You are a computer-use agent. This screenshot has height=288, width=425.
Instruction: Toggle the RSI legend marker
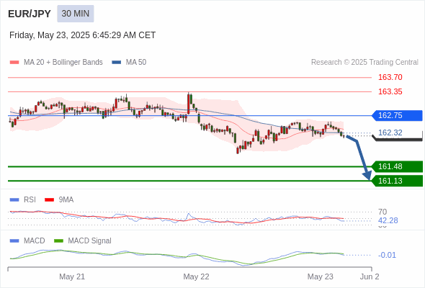(14, 200)
